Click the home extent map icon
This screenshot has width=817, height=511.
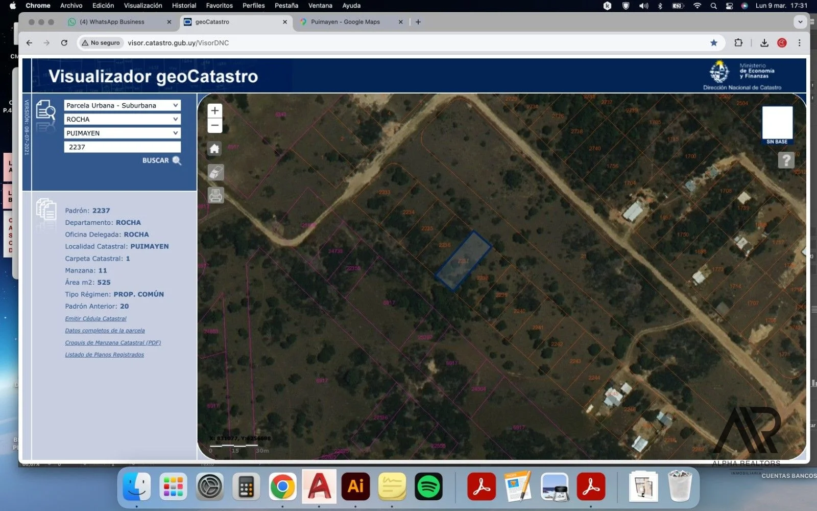coord(215,149)
